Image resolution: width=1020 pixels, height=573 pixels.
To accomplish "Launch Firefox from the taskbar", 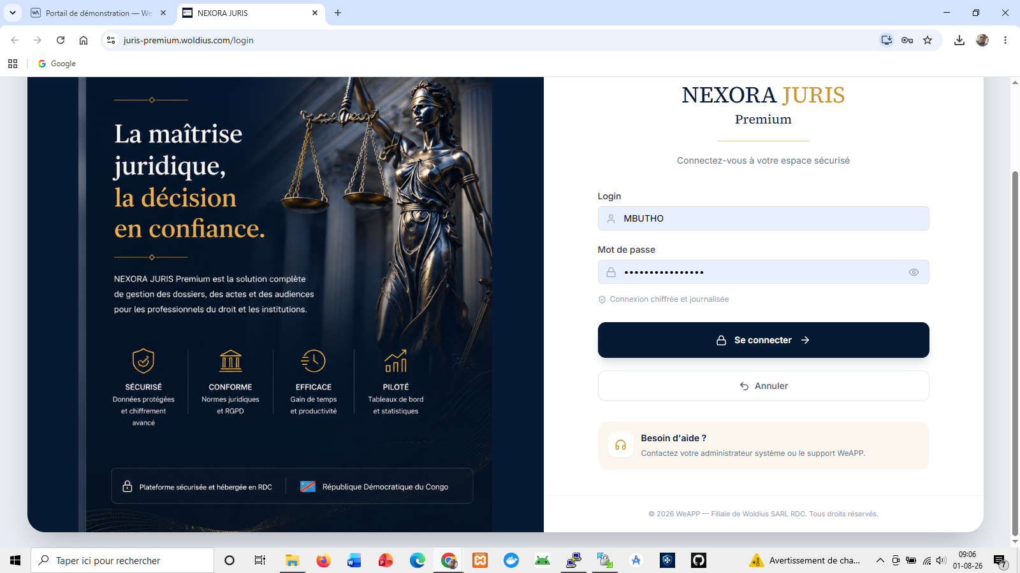I will pos(324,560).
